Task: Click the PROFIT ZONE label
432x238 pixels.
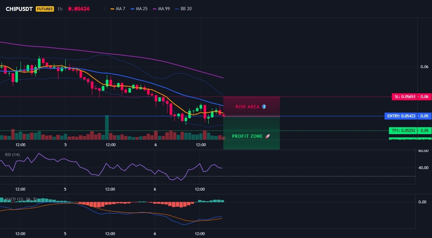Action: tap(247, 136)
